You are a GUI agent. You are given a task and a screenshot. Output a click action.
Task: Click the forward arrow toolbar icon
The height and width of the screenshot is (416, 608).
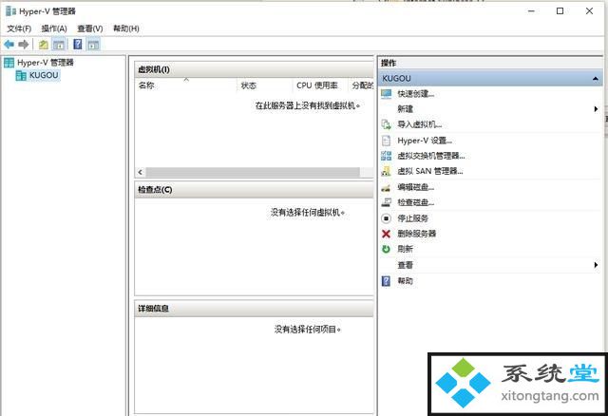(24, 45)
